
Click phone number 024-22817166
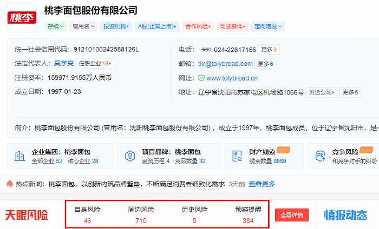click(x=234, y=50)
